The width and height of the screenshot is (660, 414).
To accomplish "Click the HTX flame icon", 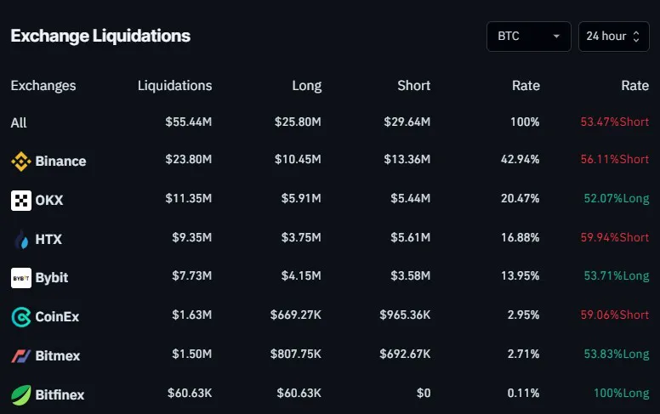I will [x=20, y=240].
